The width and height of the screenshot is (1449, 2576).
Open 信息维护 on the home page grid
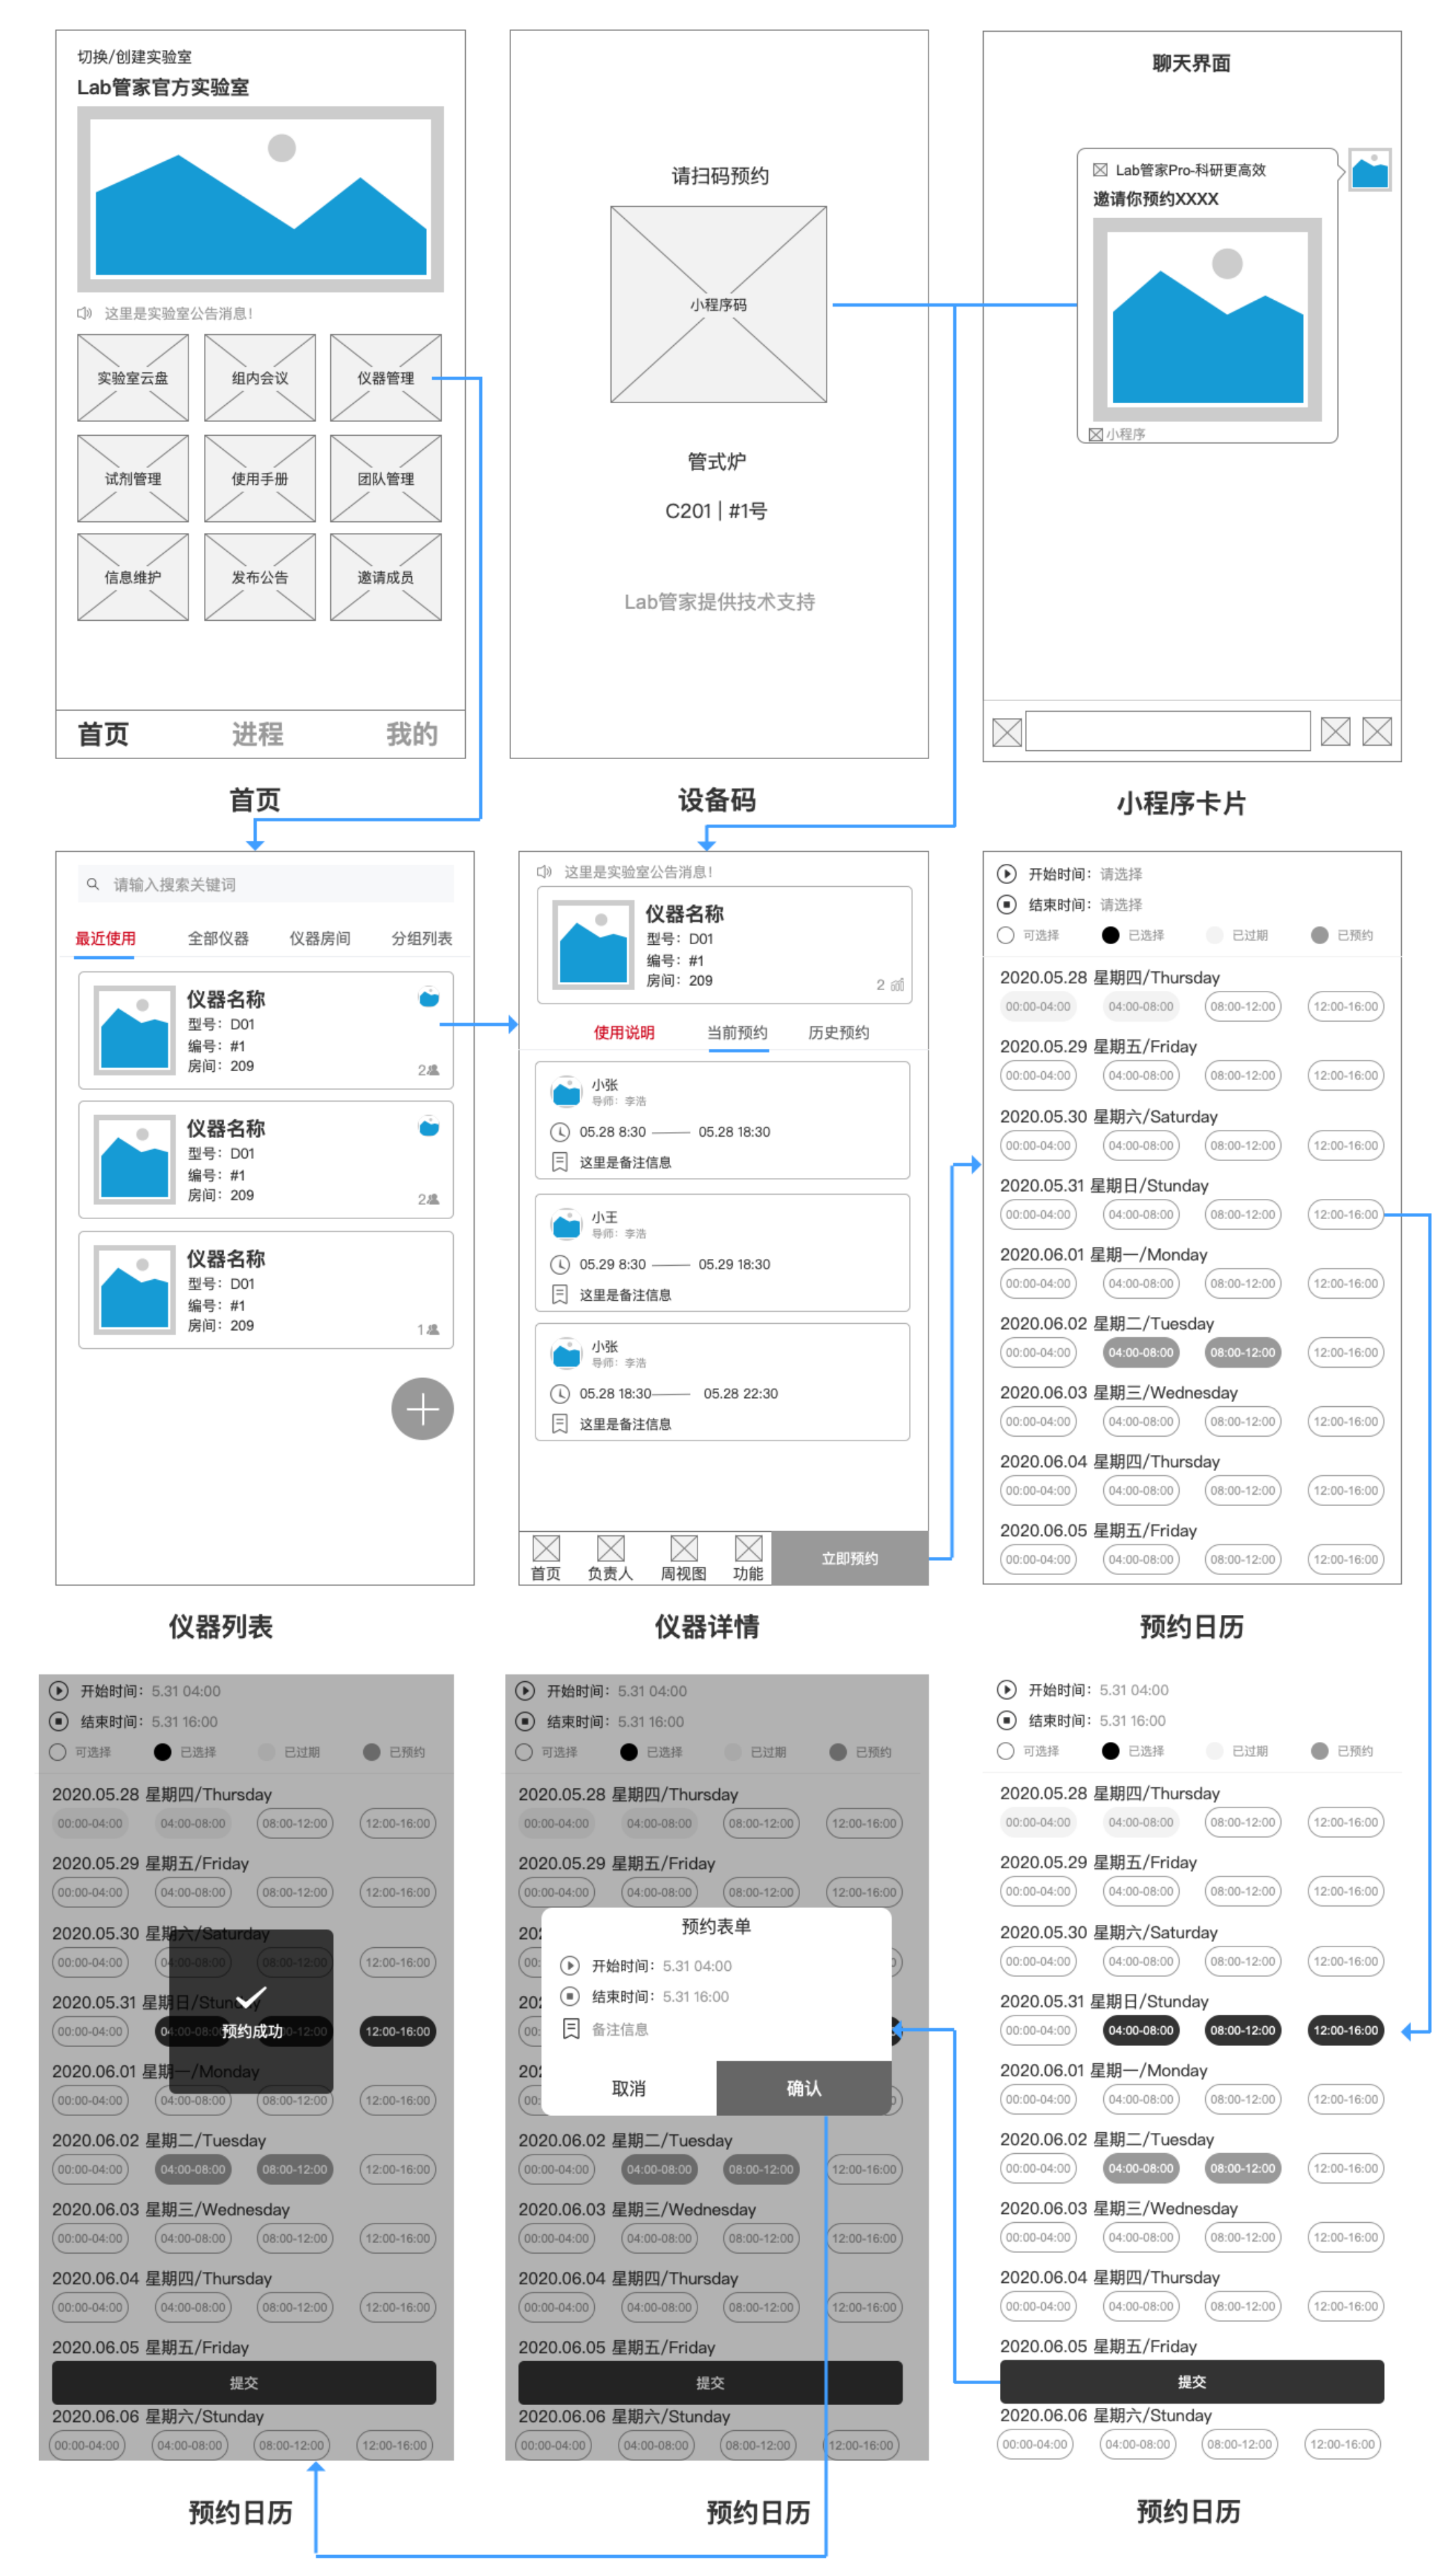[133, 577]
